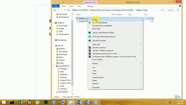This screenshot has width=186, height=105.
Task: Switch to the View ribbon tab
Action: coord(79,6)
